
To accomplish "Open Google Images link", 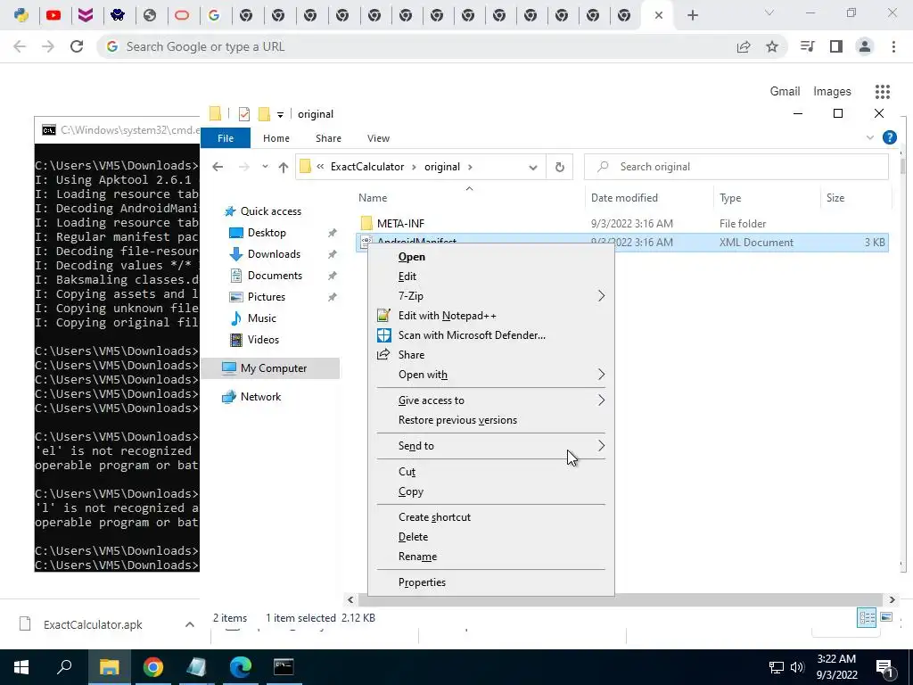I will click(832, 92).
